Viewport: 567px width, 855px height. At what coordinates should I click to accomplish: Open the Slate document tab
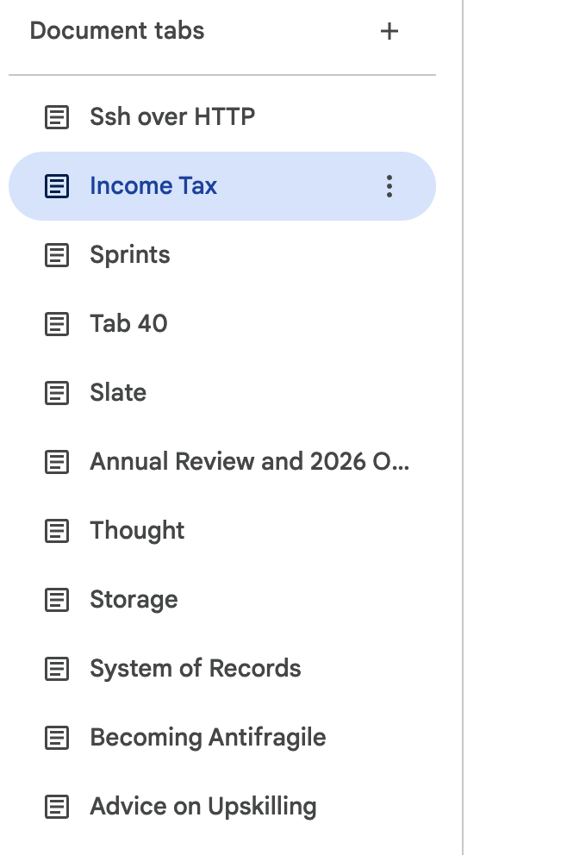click(118, 393)
